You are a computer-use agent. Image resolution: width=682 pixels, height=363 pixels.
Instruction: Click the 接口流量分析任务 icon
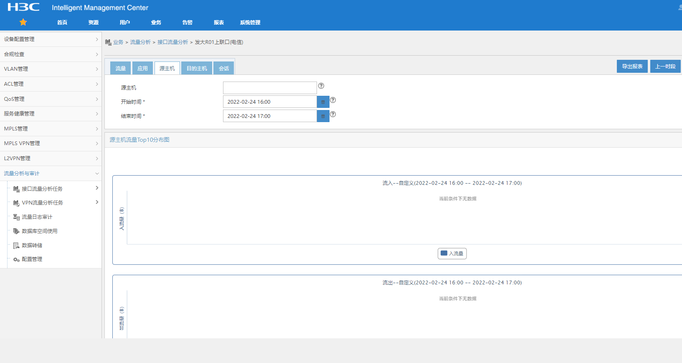(x=16, y=189)
